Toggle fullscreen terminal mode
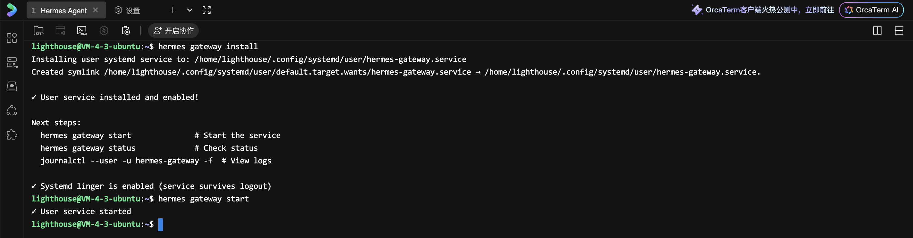Viewport: 913px width, 238px height. (207, 10)
